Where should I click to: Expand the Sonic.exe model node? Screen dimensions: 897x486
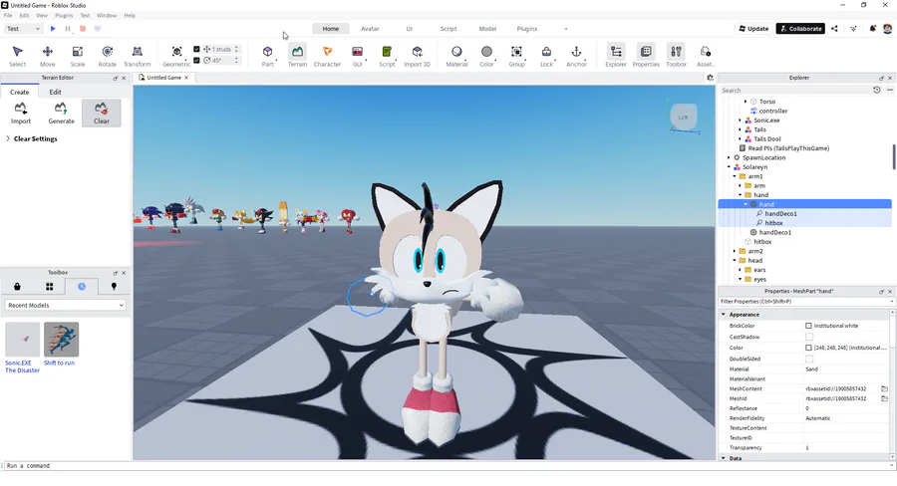tap(740, 121)
